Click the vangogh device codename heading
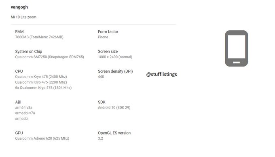Viewport: 275px width, 157px height. pyautogui.click(x=19, y=7)
